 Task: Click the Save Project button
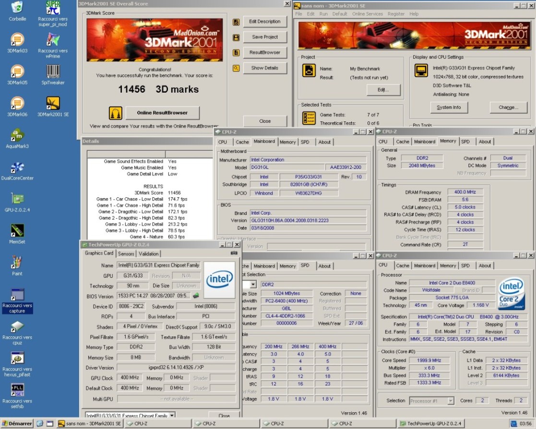pyautogui.click(x=265, y=37)
